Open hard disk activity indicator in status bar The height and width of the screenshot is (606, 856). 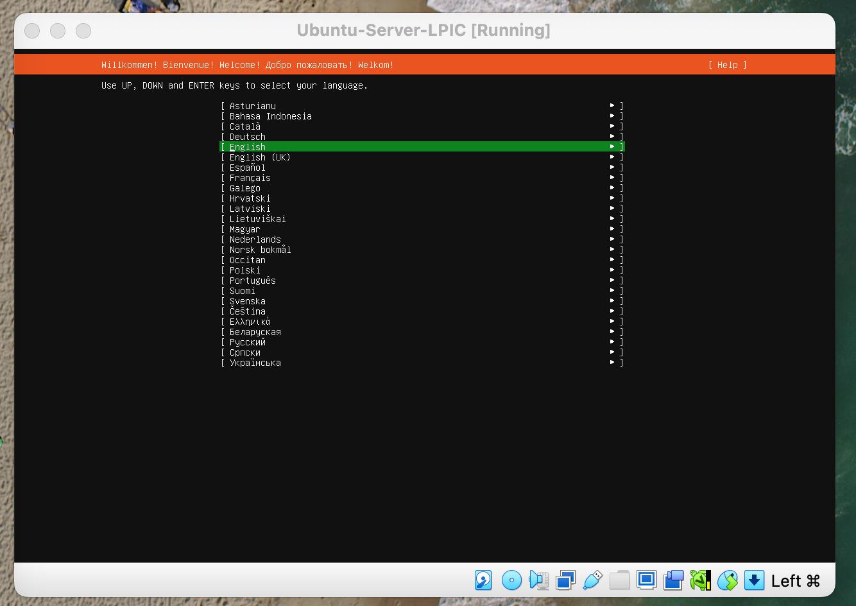click(x=483, y=580)
